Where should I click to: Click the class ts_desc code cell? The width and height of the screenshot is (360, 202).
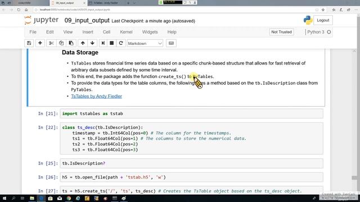coord(191,139)
